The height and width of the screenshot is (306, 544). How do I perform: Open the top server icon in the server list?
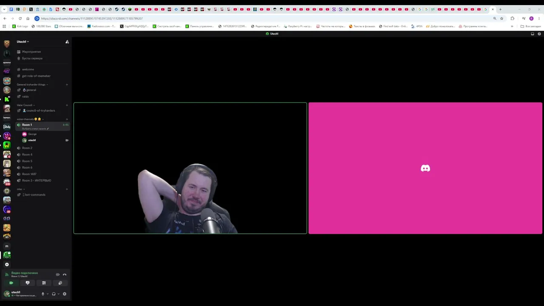7,44
